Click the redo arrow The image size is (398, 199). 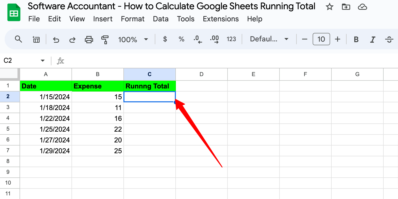(x=73, y=40)
